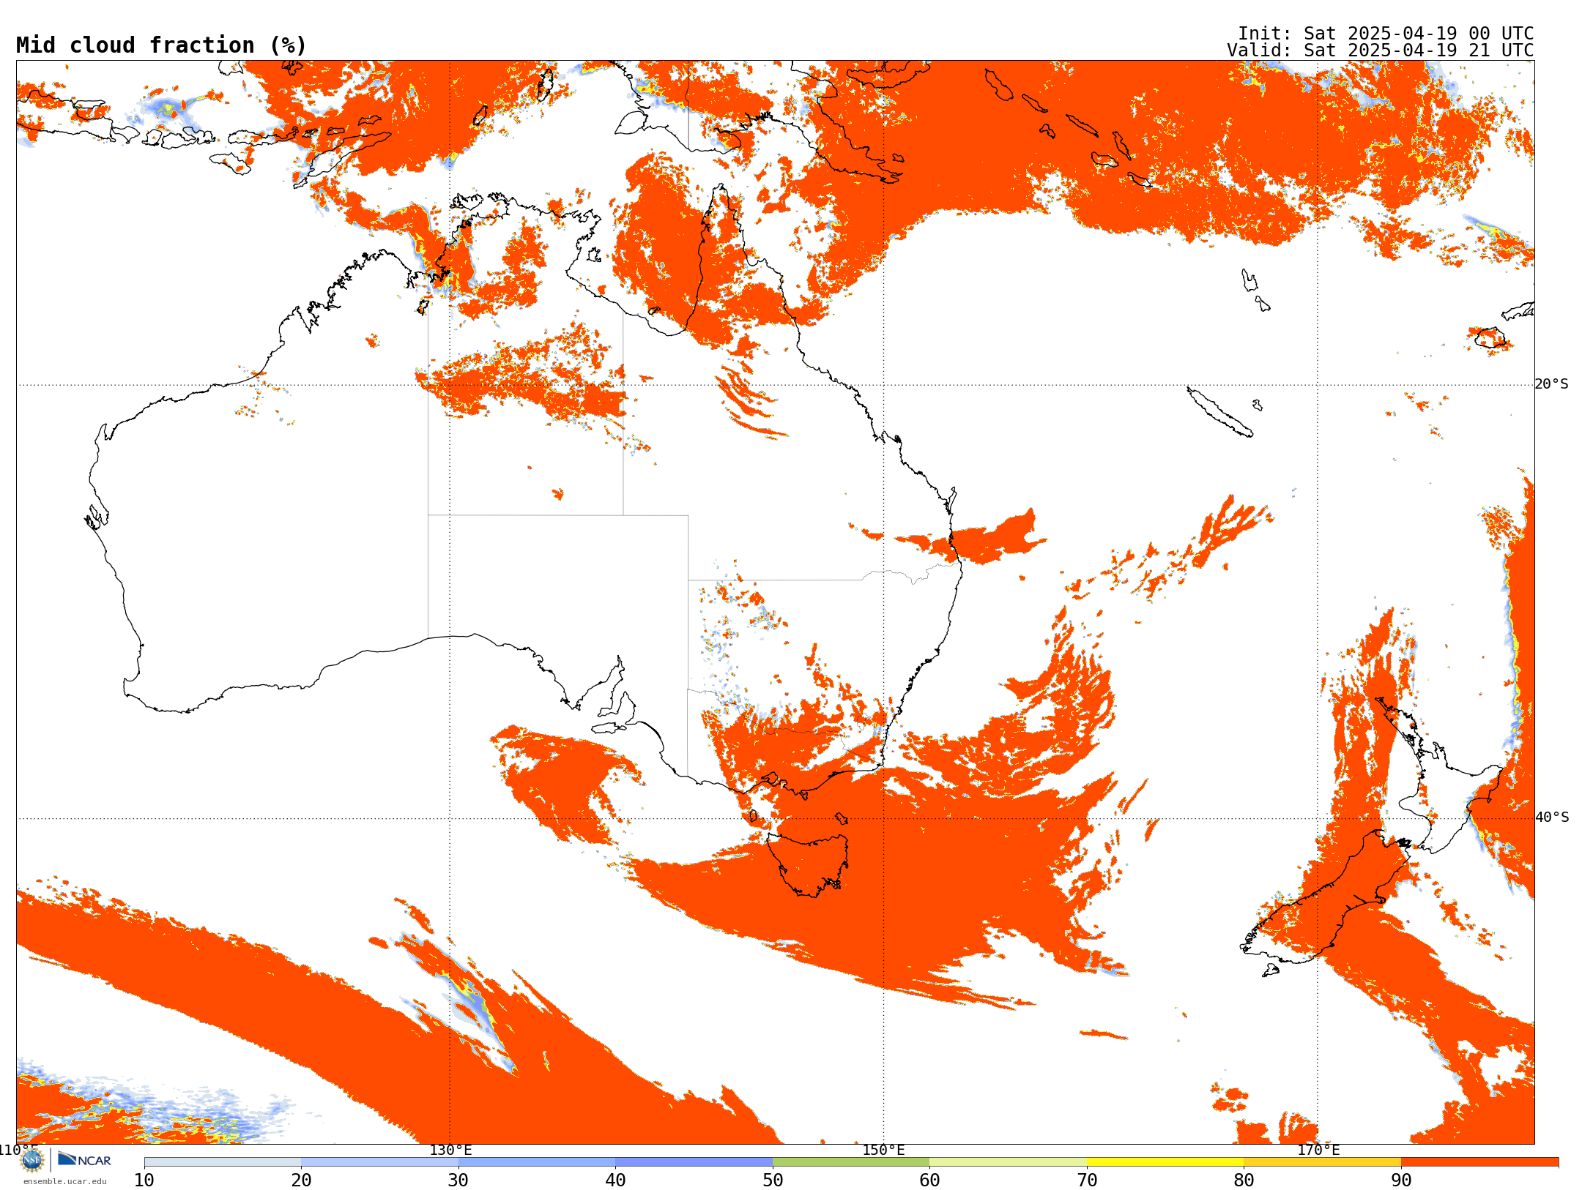Viewport: 1582px width, 1190px height.
Task: Click the colorbar tick label 50
Action: point(773,1180)
